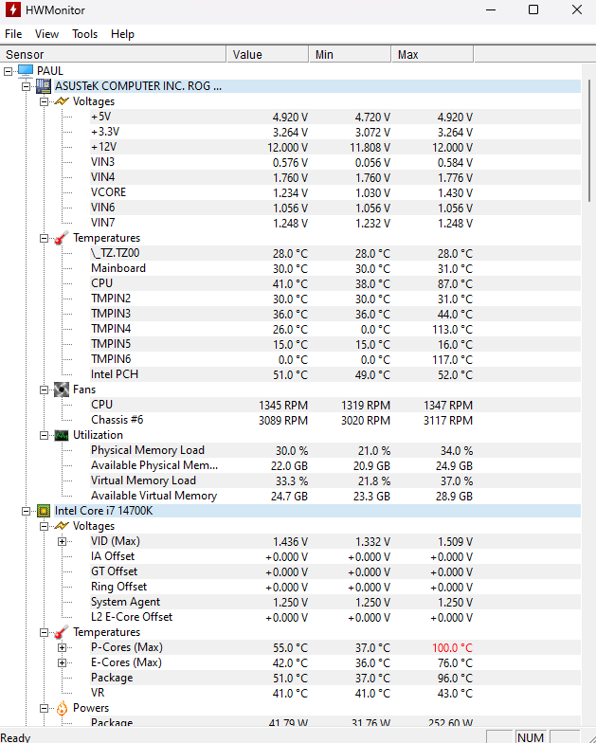Image resolution: width=596 pixels, height=743 pixels.
Task: Click the HWMonitor lightning app icon
Action: [x=13, y=9]
